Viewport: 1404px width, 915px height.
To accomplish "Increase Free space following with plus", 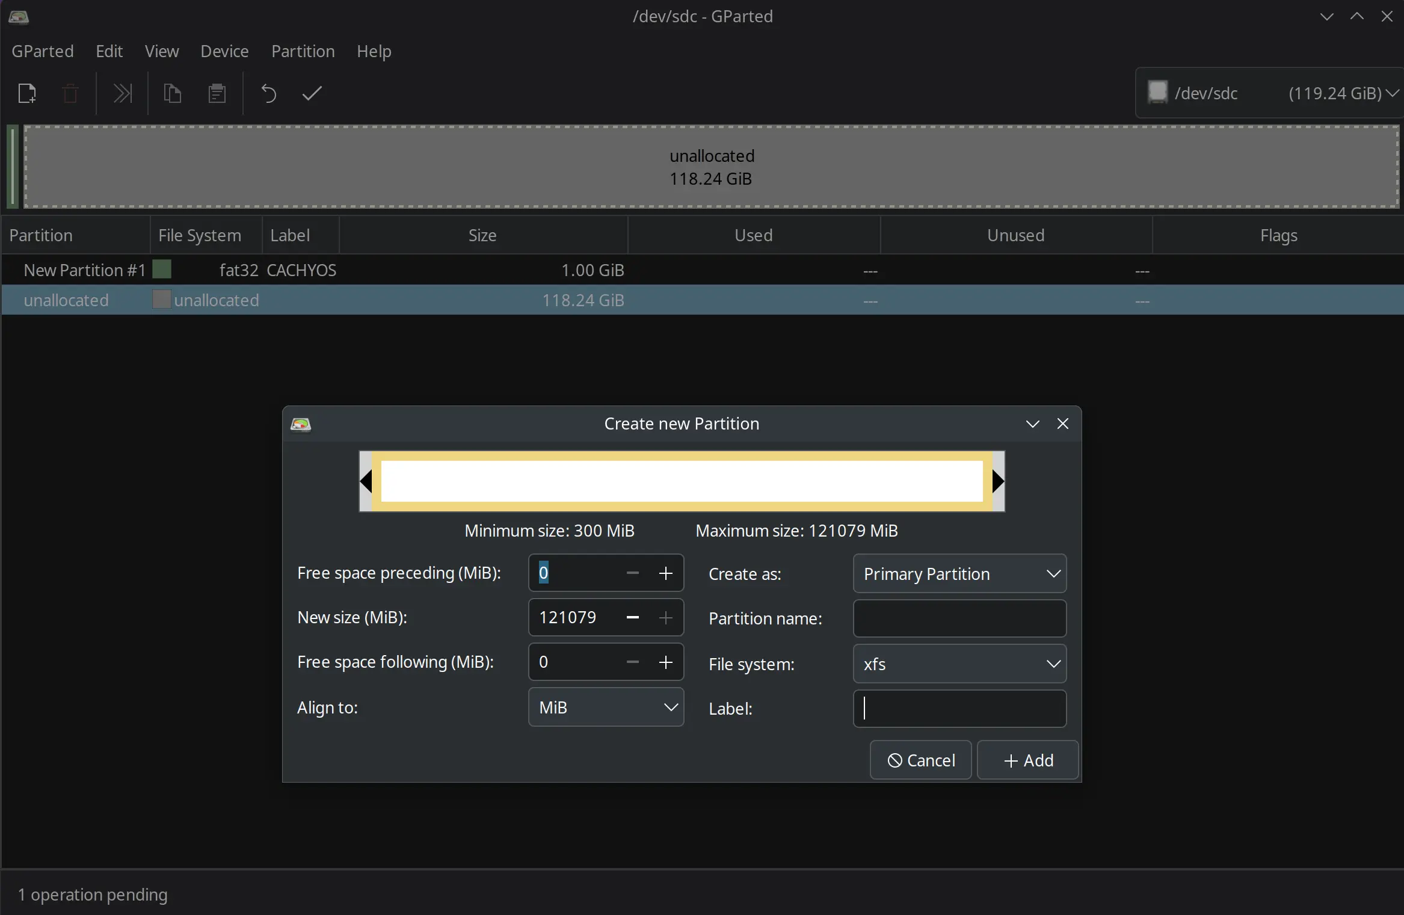I will point(665,662).
